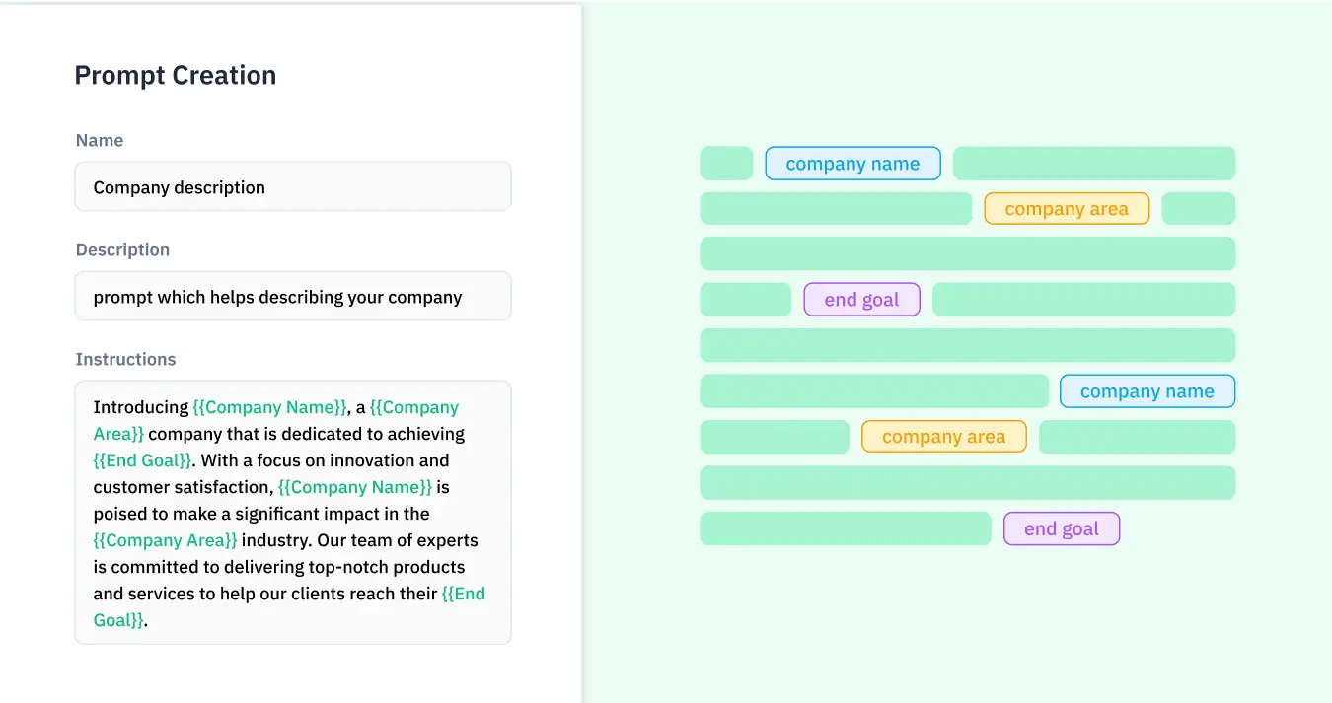Click the first "company name" chip in preview
The image size is (1332, 703).
coord(852,163)
